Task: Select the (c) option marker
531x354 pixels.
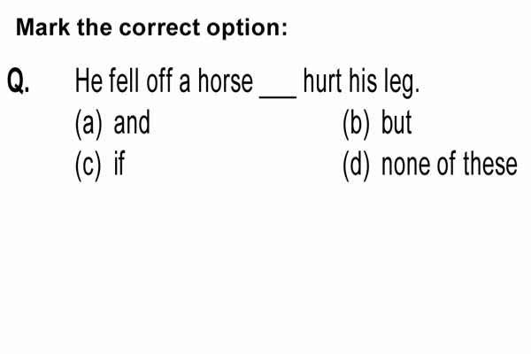Action: 88,166
